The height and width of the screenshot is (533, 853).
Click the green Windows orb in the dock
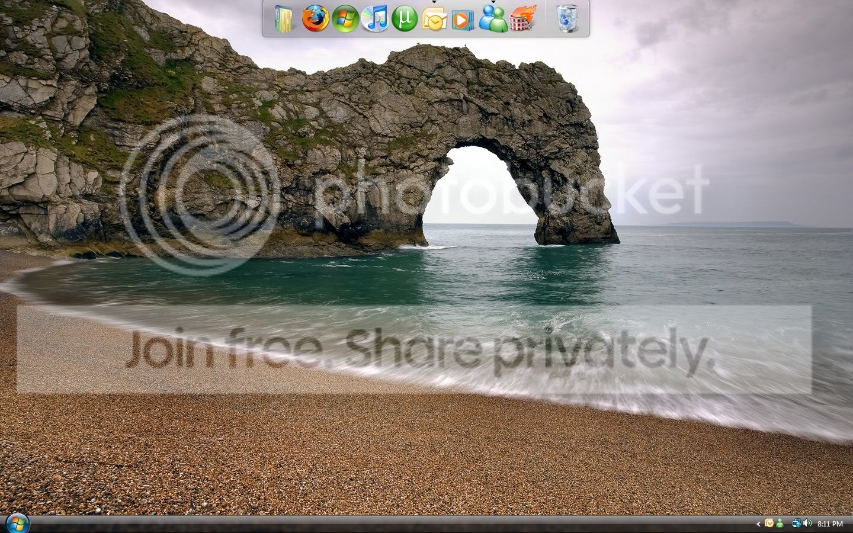point(345,19)
